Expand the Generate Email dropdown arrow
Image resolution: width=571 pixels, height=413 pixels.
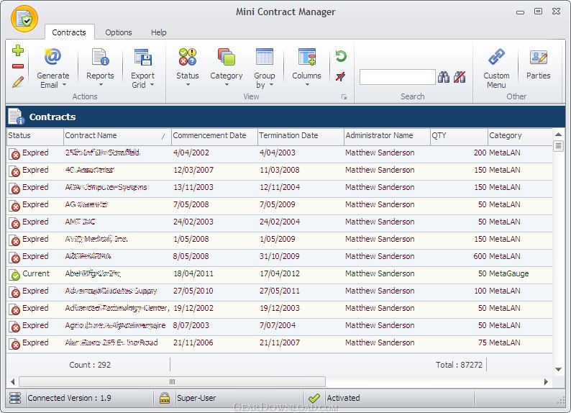65,85
